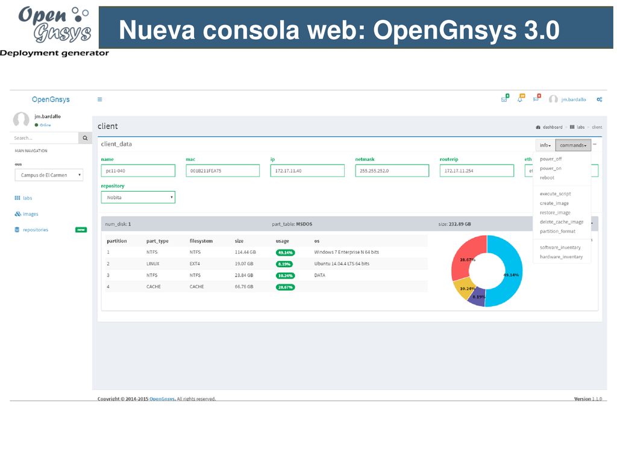Click the ip field 172.17.11.40

[x=307, y=171]
